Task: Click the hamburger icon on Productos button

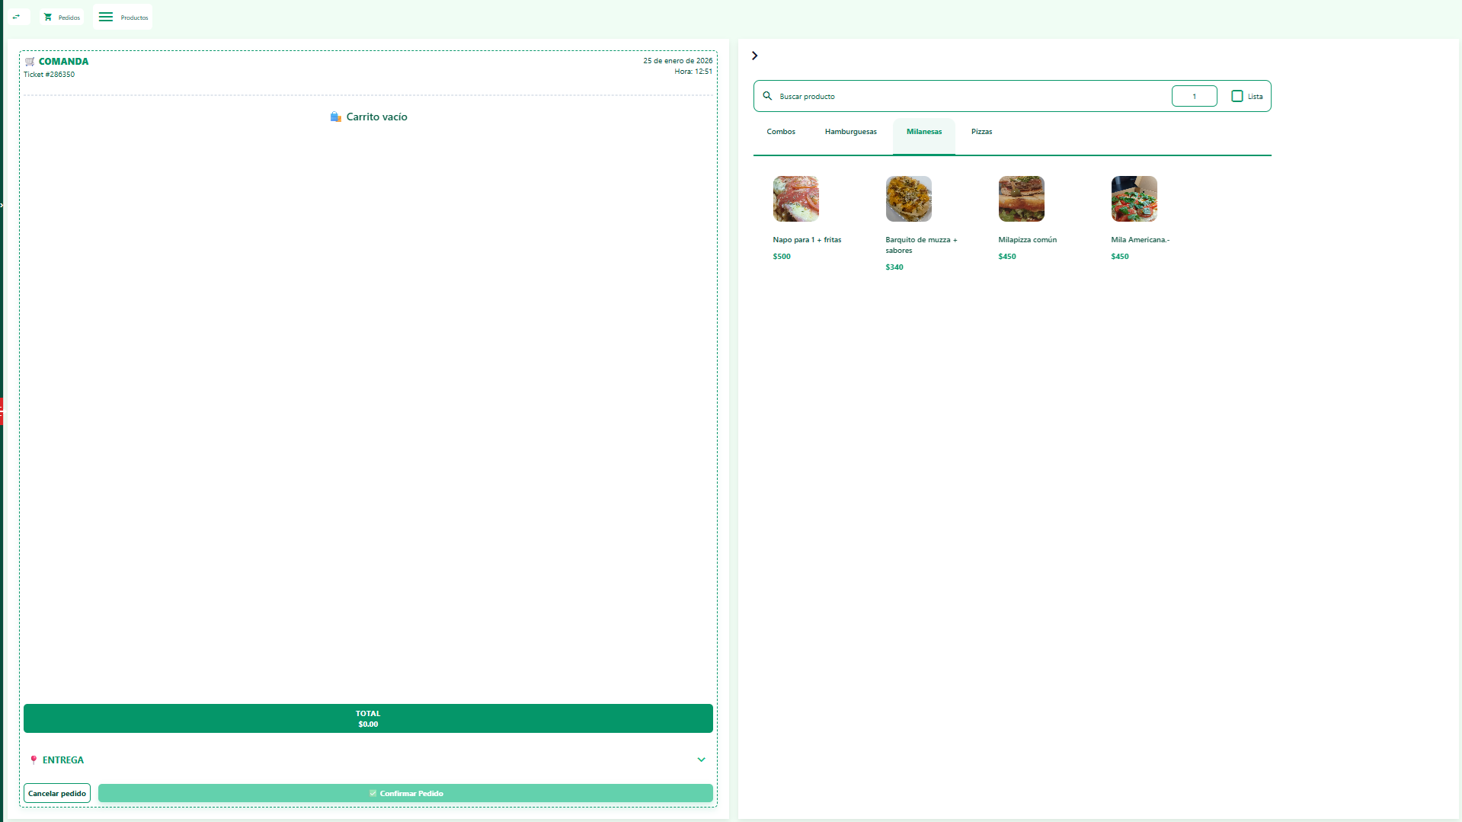Action: [x=106, y=17]
